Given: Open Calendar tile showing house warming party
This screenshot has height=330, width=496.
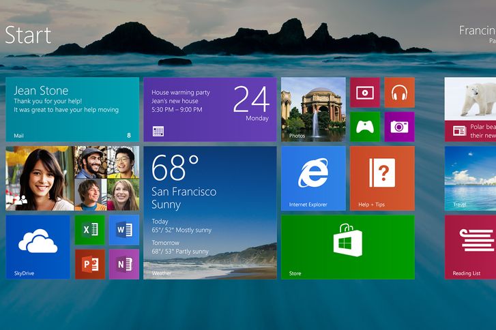Looking at the screenshot, I should 210,109.
